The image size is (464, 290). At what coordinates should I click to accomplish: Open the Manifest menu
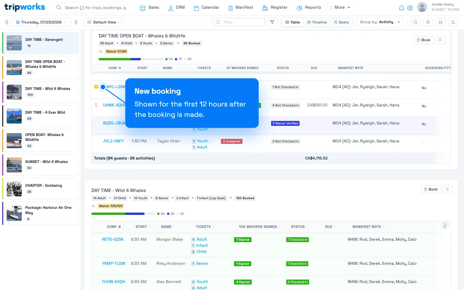[x=241, y=8]
